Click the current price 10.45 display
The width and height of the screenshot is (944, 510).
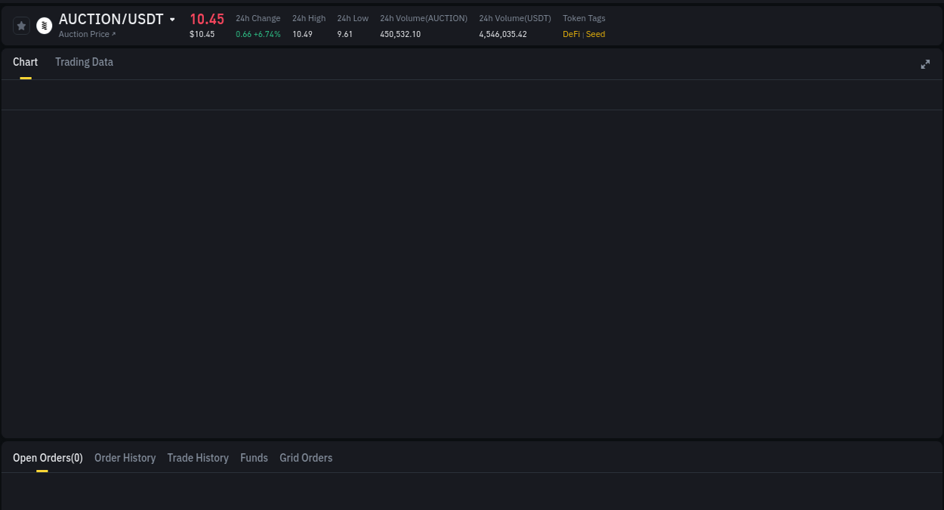pyautogui.click(x=206, y=19)
